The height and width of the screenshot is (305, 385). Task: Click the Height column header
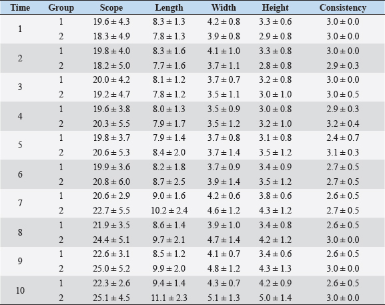coord(276,7)
